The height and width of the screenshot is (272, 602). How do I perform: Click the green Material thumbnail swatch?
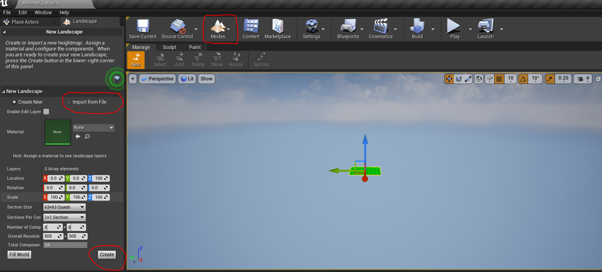point(57,132)
